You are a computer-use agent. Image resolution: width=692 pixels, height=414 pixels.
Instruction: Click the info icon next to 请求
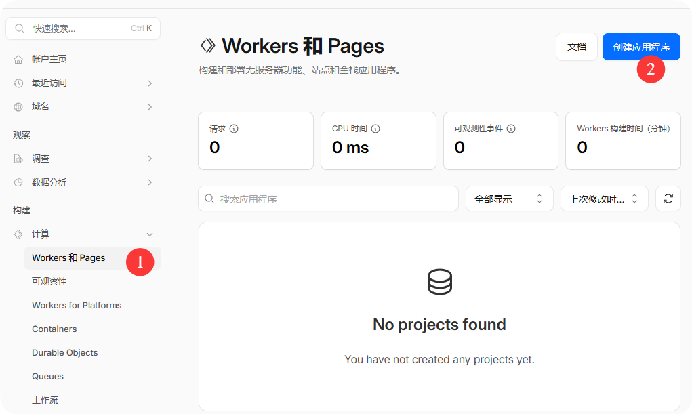coord(234,129)
